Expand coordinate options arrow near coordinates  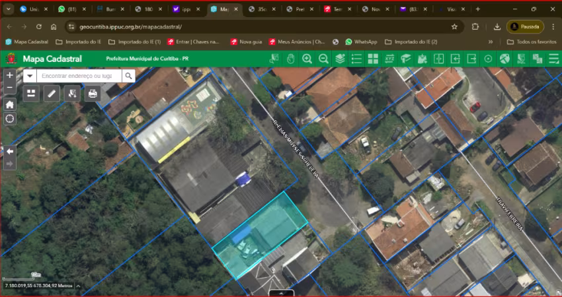coord(78,286)
